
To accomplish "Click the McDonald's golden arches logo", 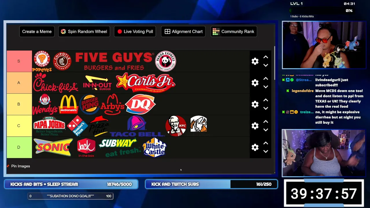I will coord(69,104).
